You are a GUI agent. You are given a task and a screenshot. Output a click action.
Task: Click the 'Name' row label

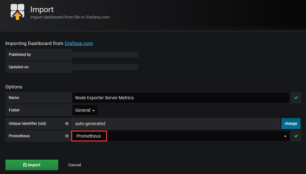pyautogui.click(x=14, y=98)
